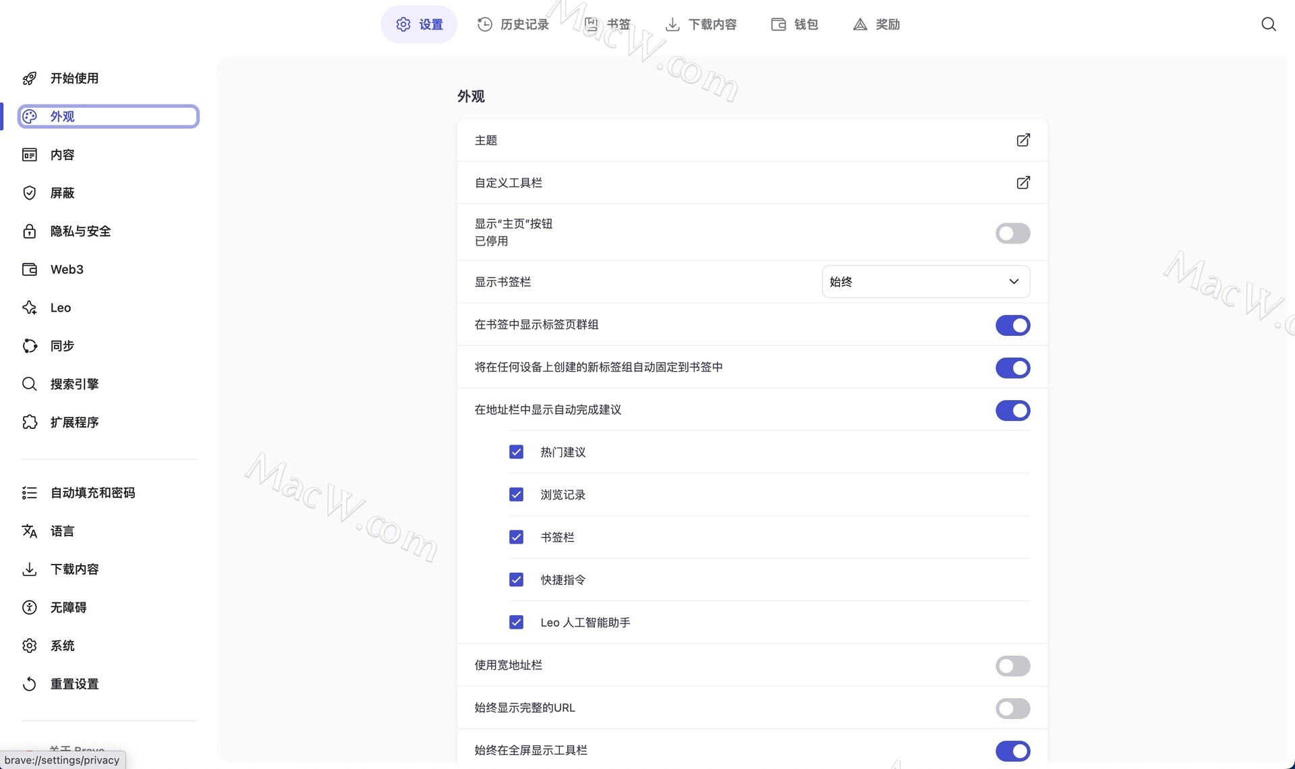Image resolution: width=1295 pixels, height=769 pixels.
Task: Open the 显示书签栏 dropdown
Action: (x=925, y=282)
